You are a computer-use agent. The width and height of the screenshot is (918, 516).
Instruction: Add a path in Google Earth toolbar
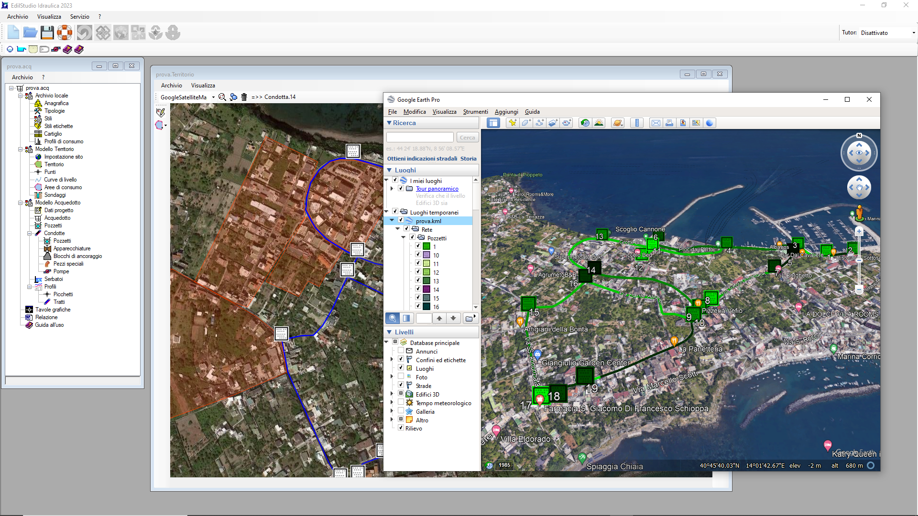click(x=539, y=123)
